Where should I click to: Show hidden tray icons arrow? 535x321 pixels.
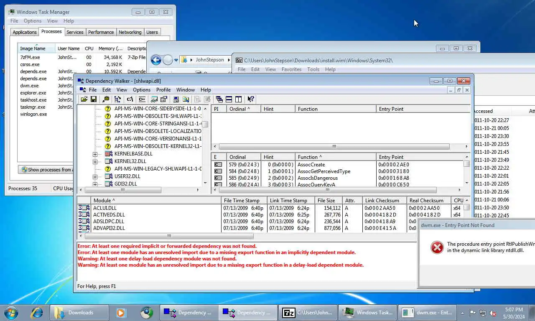click(x=462, y=313)
